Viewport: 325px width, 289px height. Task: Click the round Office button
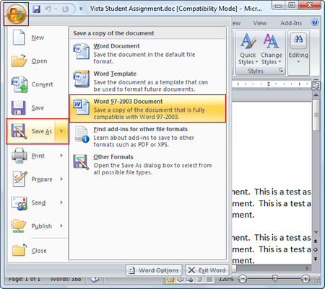(16, 14)
